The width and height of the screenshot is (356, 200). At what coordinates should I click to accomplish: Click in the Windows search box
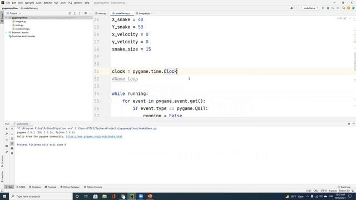click(x=41, y=196)
